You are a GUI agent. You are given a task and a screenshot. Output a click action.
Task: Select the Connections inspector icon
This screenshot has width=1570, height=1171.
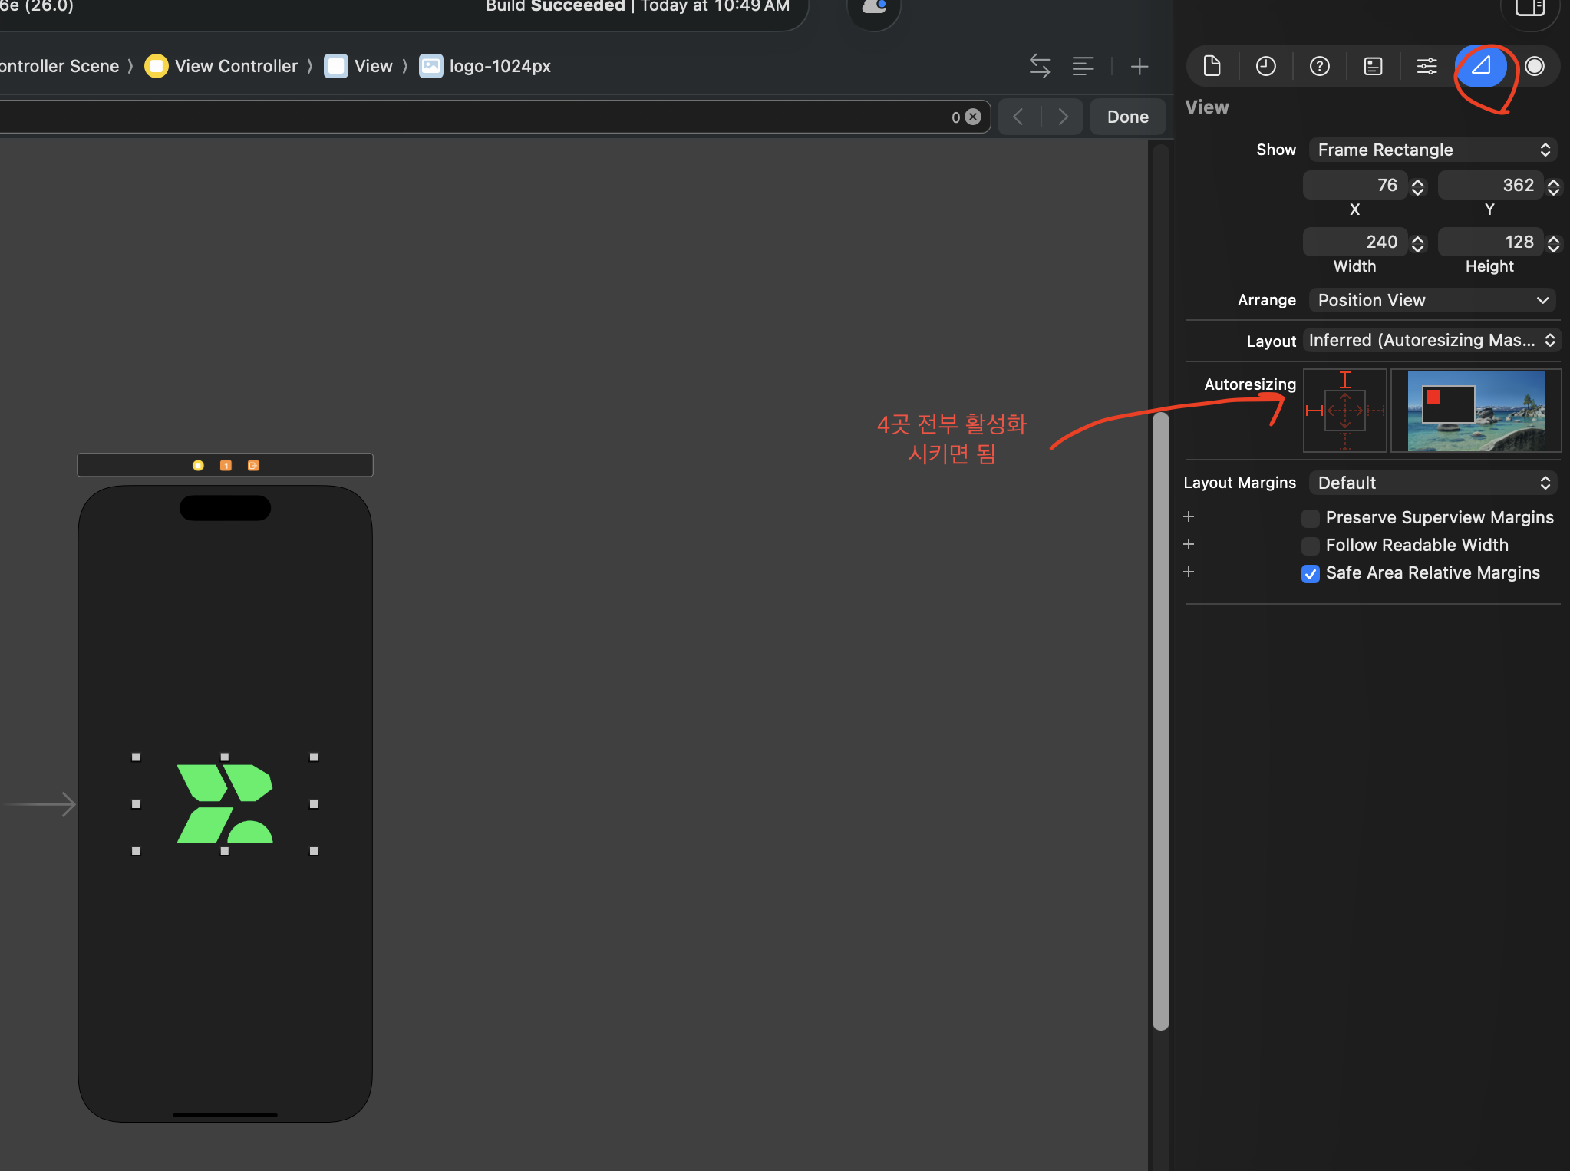[1535, 66]
